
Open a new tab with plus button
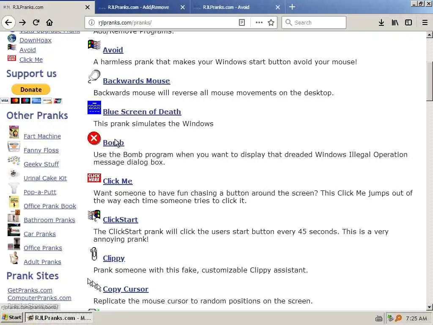(x=292, y=7)
